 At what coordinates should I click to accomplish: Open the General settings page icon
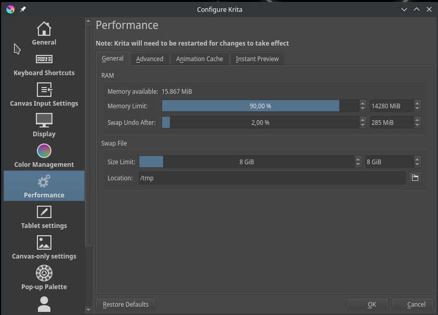[x=44, y=29]
